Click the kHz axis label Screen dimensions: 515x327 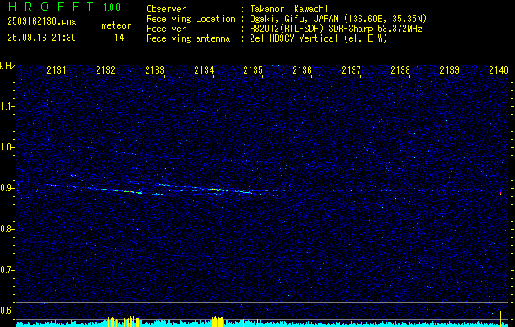(7, 66)
